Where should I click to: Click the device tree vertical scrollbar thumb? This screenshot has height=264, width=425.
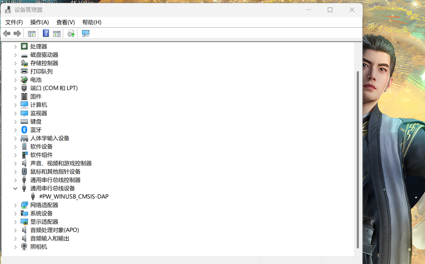tap(358, 159)
